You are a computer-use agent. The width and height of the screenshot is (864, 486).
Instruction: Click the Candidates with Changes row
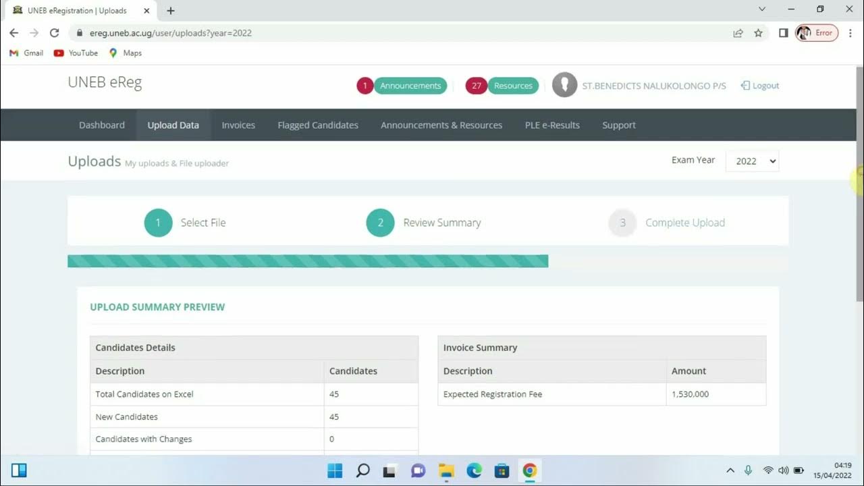click(x=254, y=439)
